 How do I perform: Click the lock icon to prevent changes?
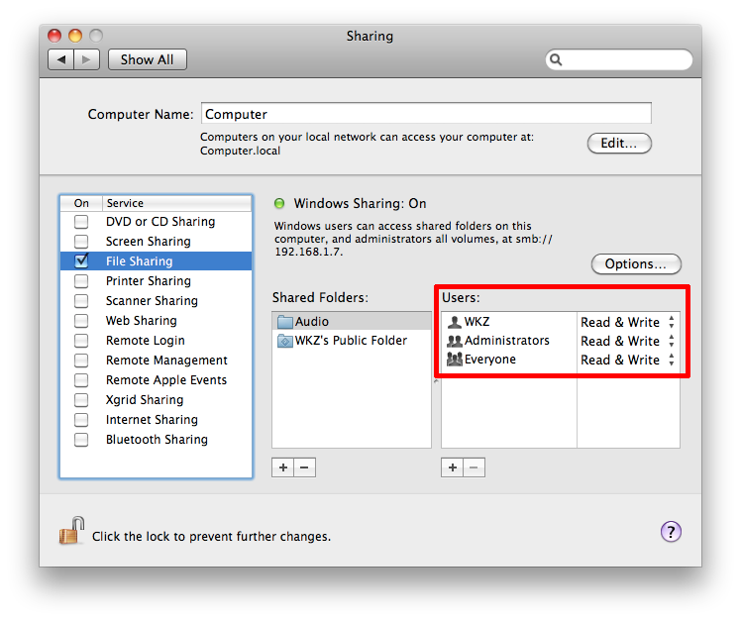click(72, 531)
